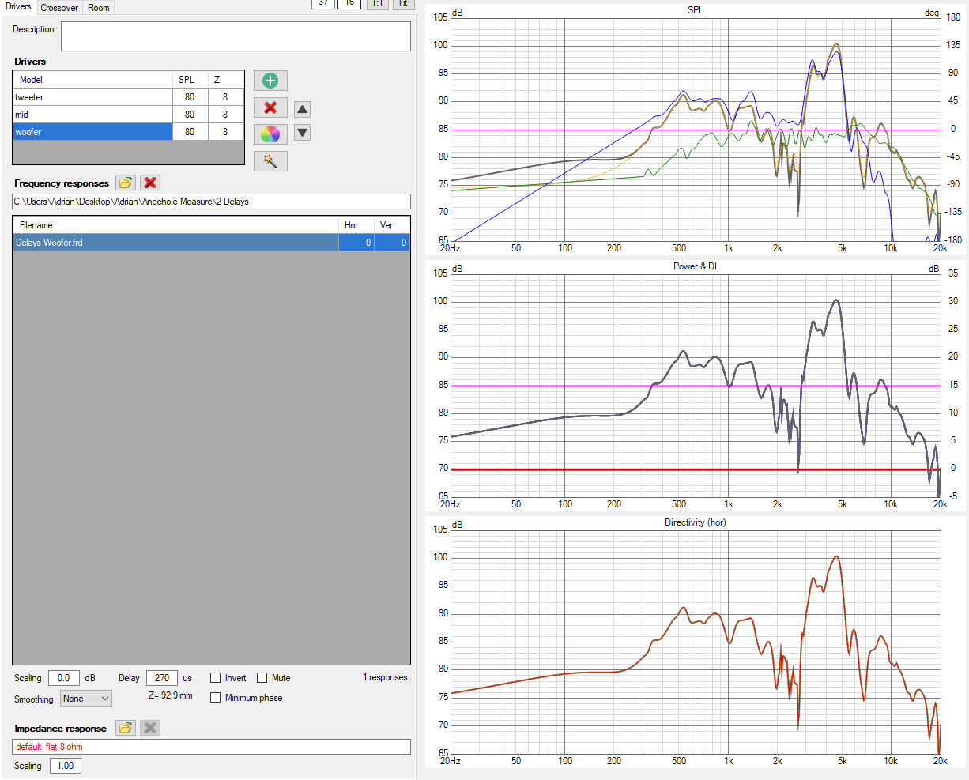Click the Hor angle cell of Delays Woofer.frd
Screen dimensions: 969x780
tap(356, 243)
